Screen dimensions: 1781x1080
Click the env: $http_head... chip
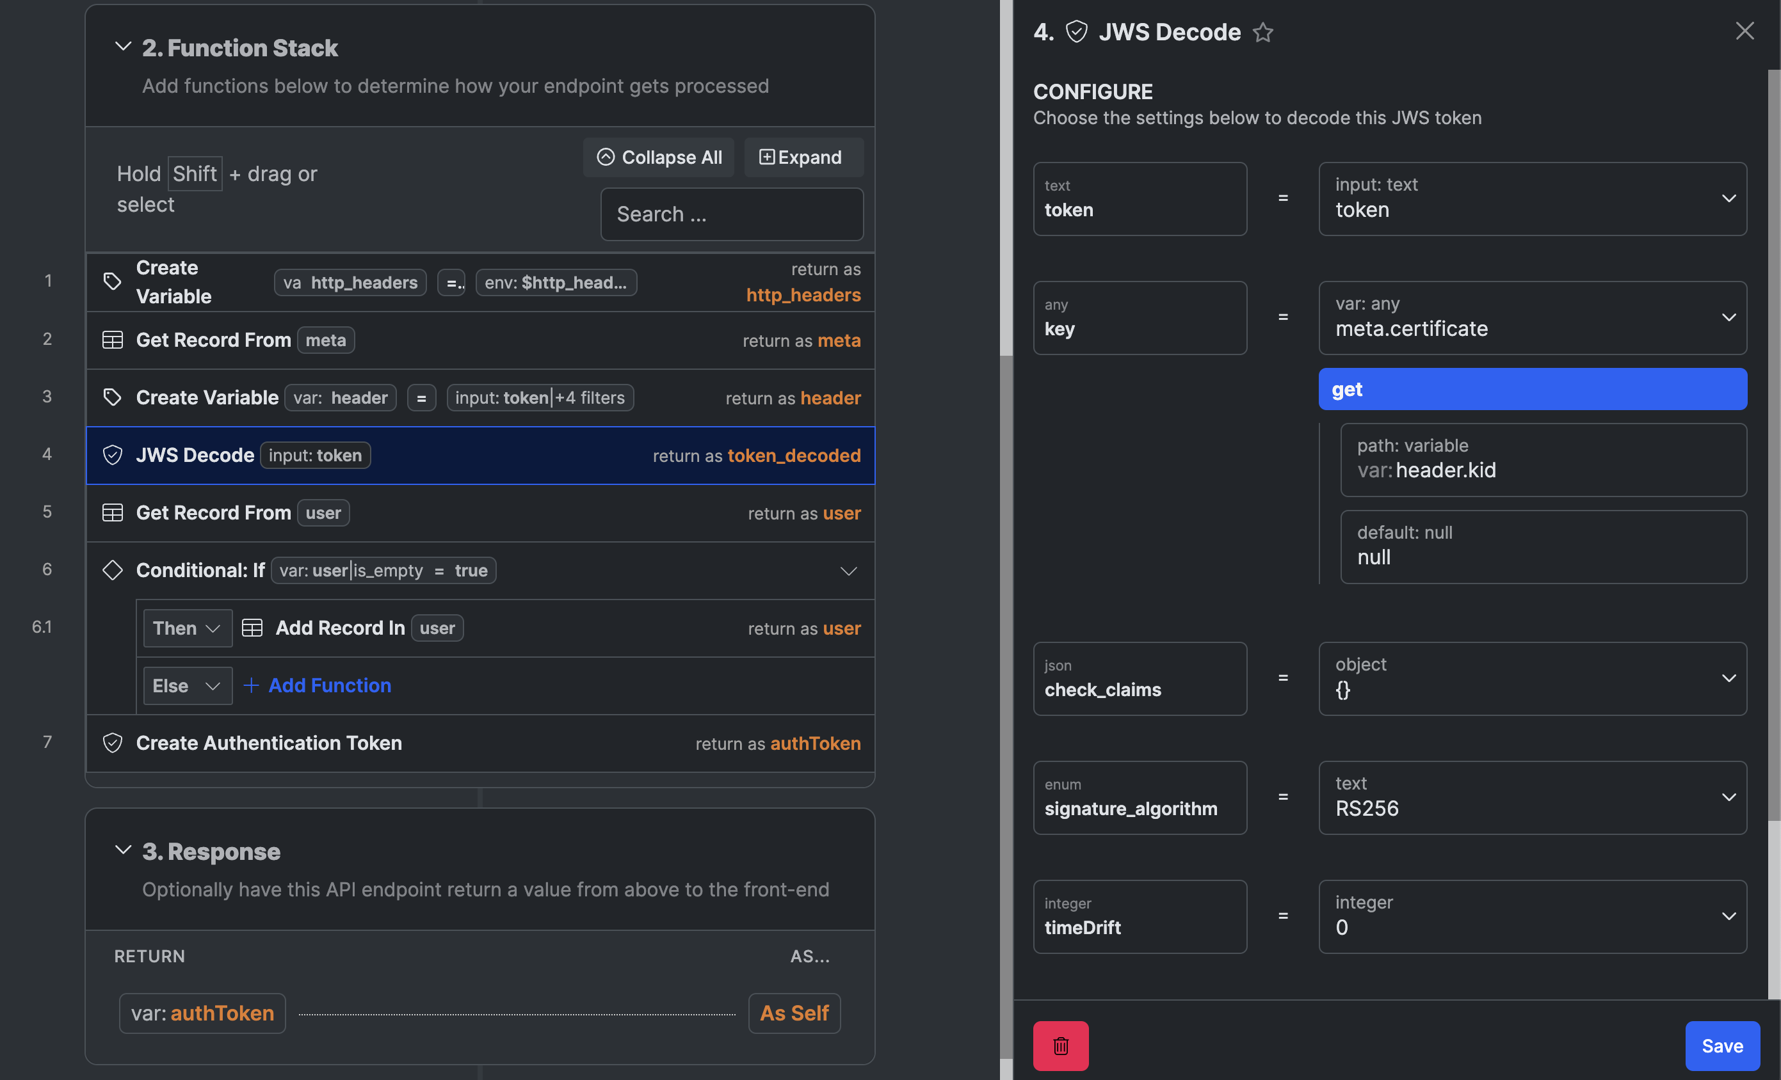click(556, 282)
